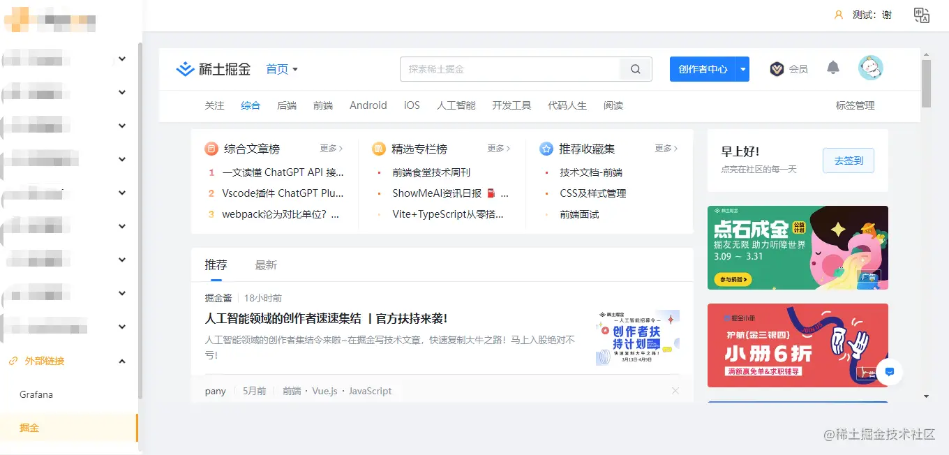Click the 精选专栏榜 column icon

pos(379,149)
